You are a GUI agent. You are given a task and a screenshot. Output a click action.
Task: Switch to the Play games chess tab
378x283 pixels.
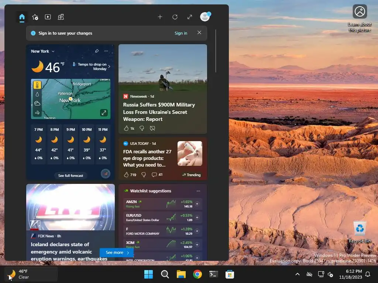(61, 17)
